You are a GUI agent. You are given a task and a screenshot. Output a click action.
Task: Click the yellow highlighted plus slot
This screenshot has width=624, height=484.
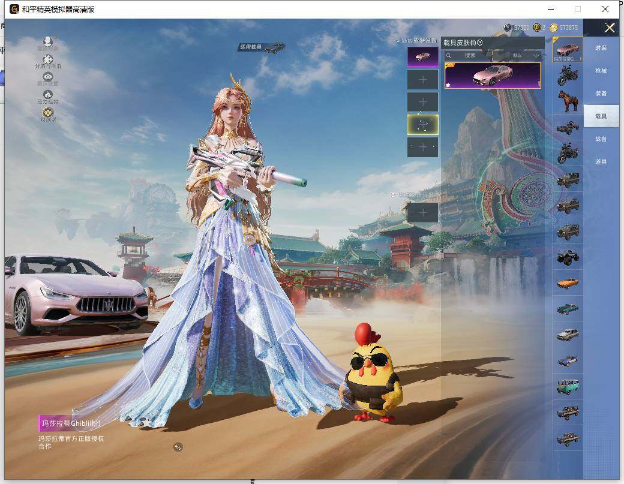[x=422, y=125]
